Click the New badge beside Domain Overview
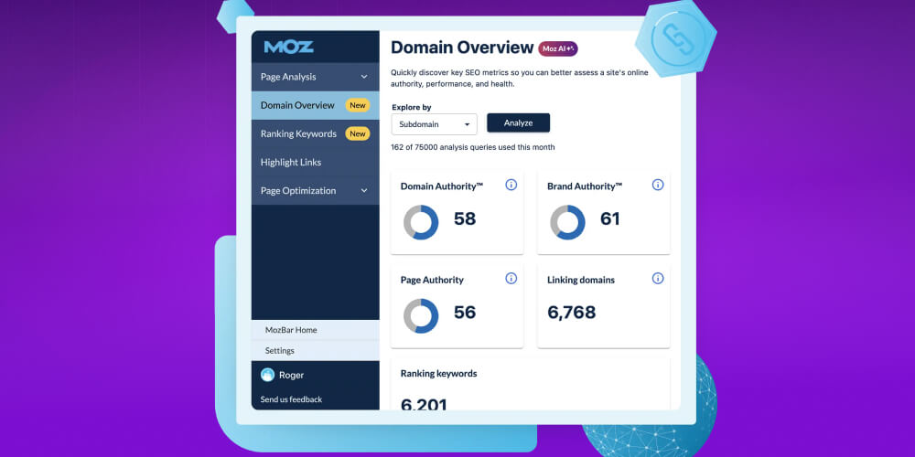Viewport: 915px width, 457px height. (357, 105)
